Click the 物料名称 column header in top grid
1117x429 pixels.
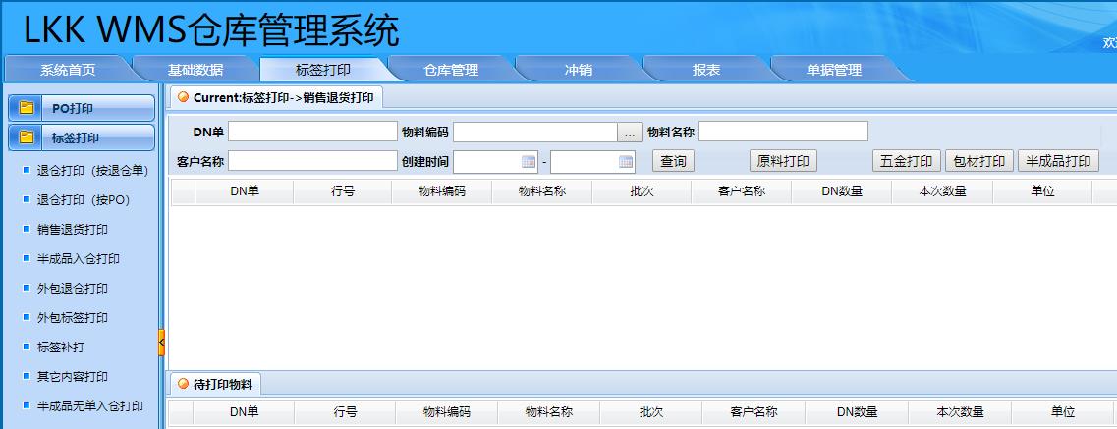point(542,192)
